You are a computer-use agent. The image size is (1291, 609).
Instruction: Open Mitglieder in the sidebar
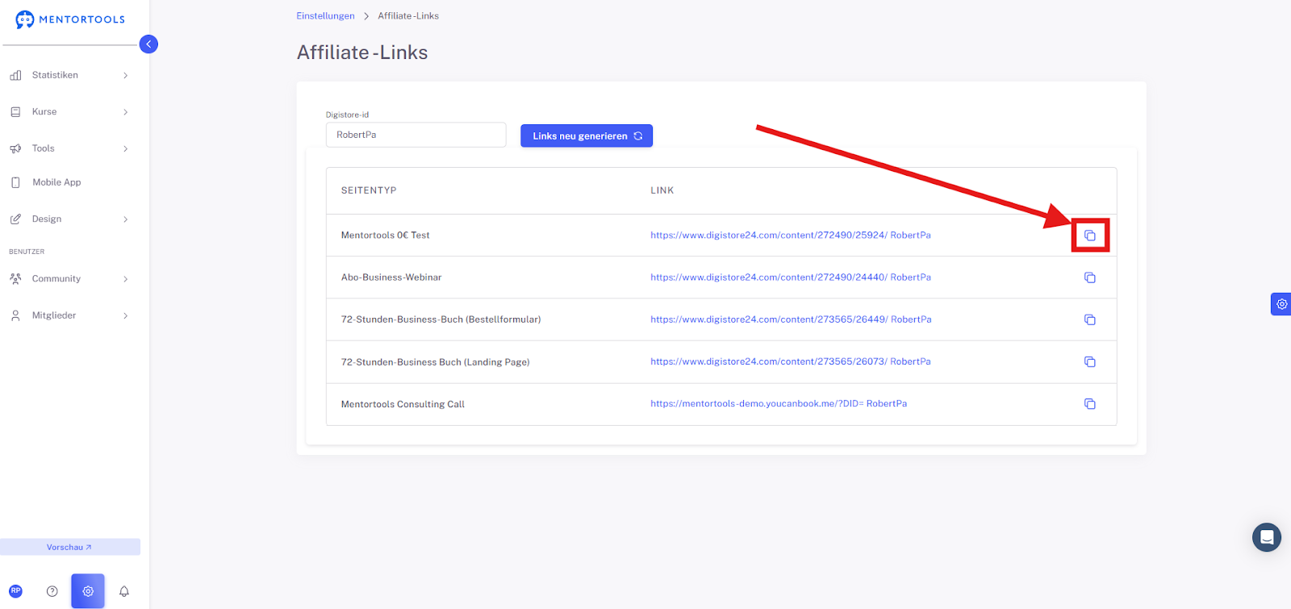coord(54,315)
